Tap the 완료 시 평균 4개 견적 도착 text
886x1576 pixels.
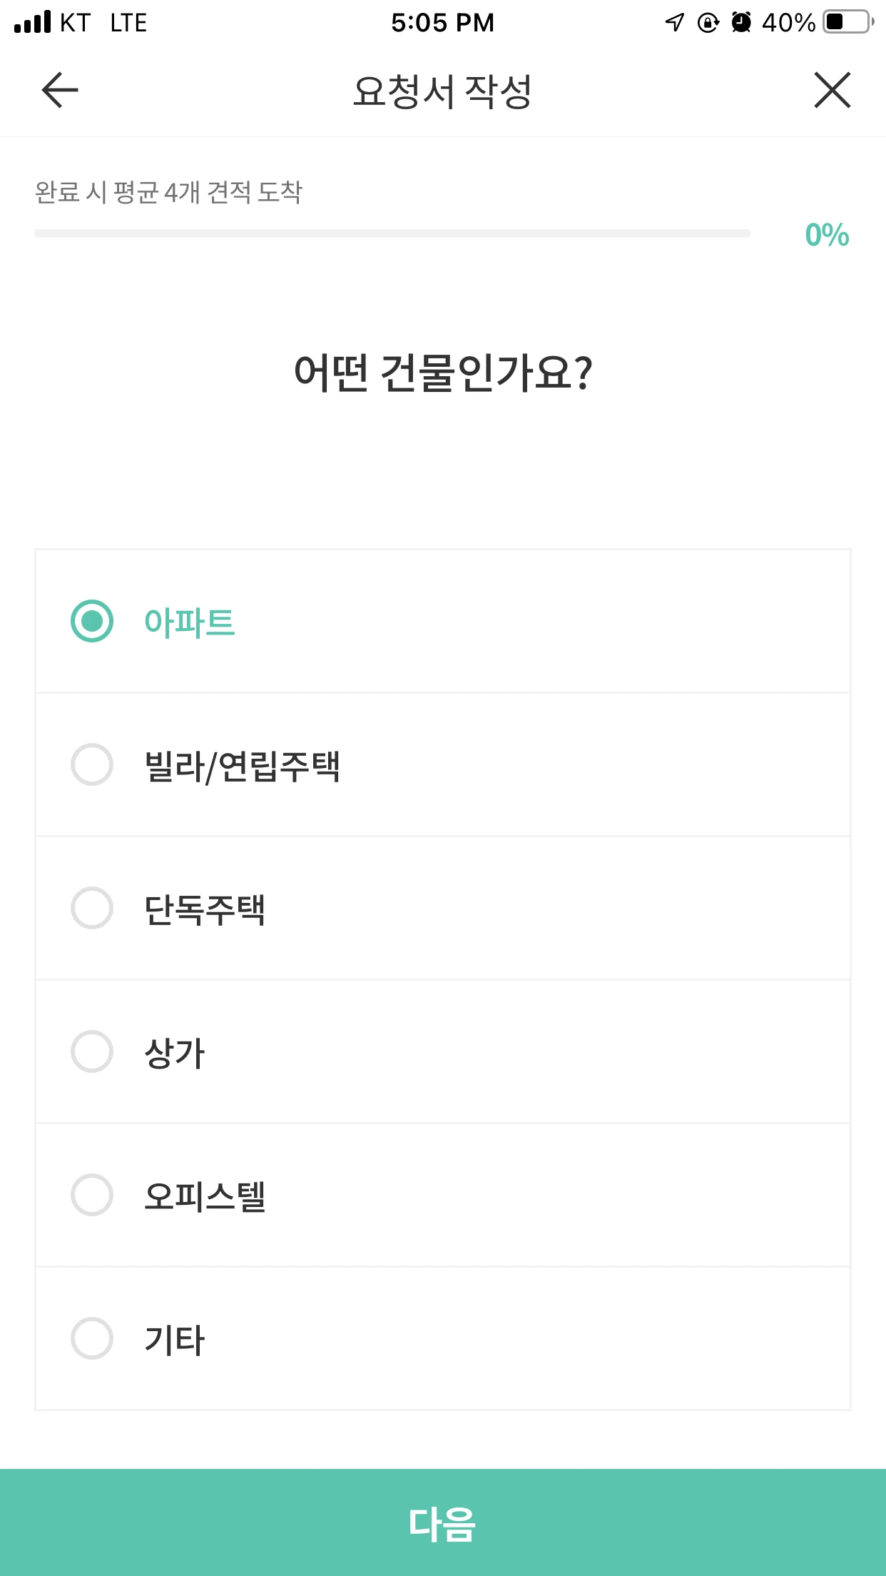[169, 192]
